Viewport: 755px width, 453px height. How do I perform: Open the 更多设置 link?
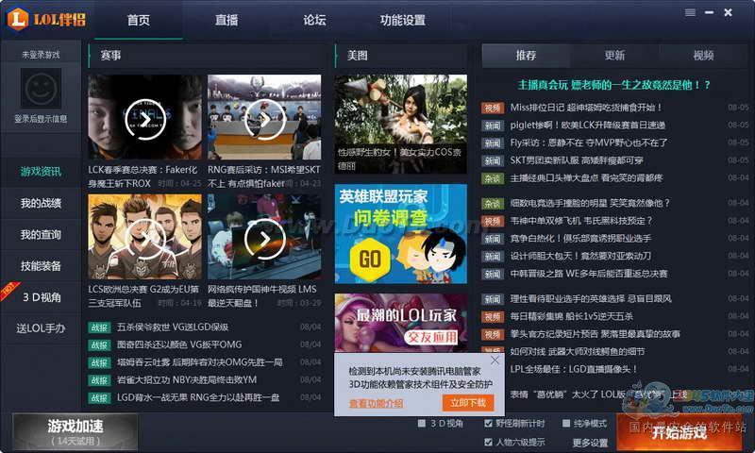tap(591, 443)
